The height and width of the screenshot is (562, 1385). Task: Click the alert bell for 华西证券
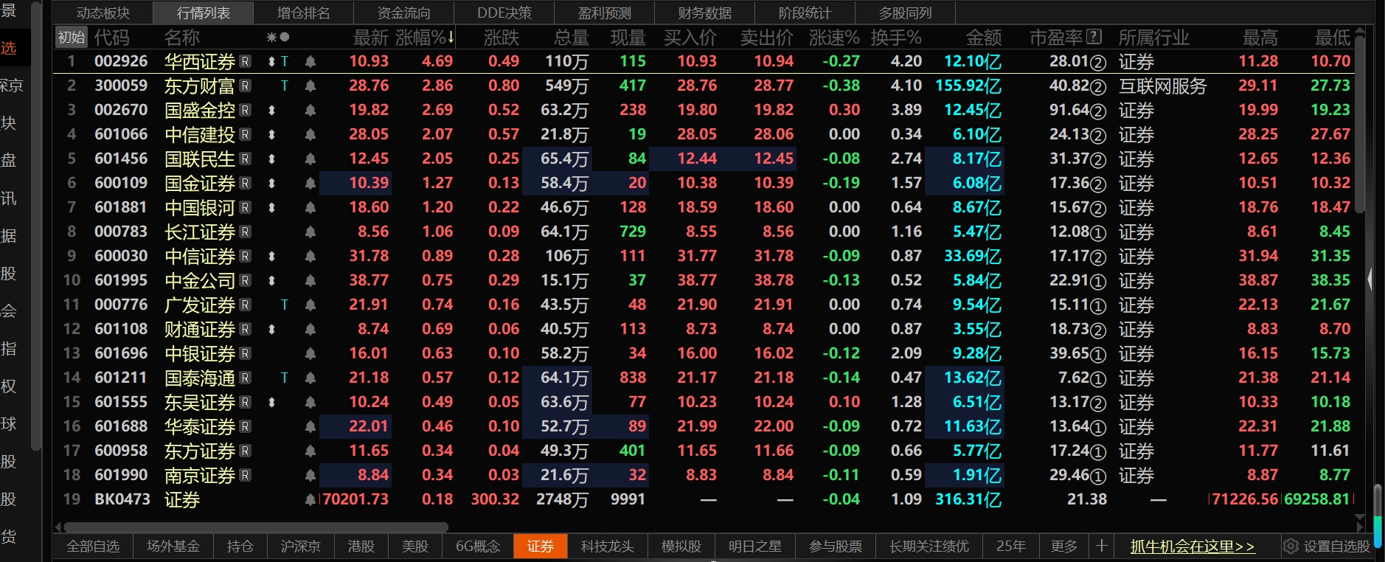pyautogui.click(x=310, y=62)
